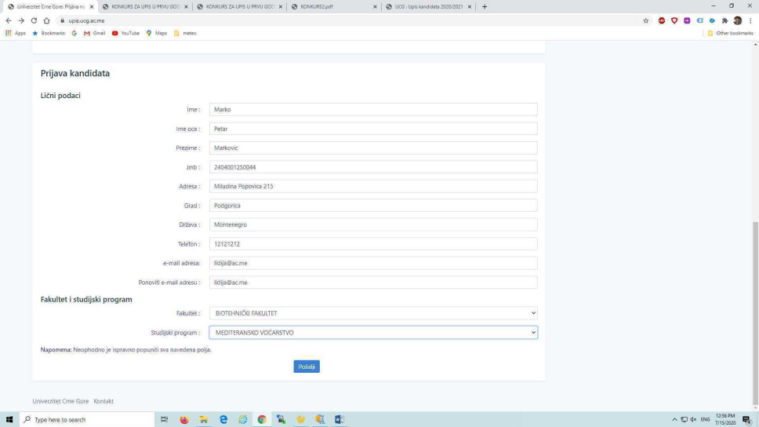
Task: Focus the Ponoviti e-mail adresu field
Action: pyautogui.click(x=373, y=282)
